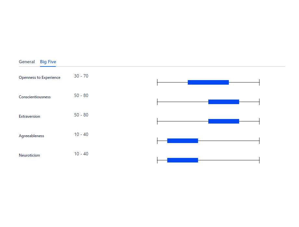Click the Openness to Experience label
Screen dimensions: 299x227
pos(40,78)
